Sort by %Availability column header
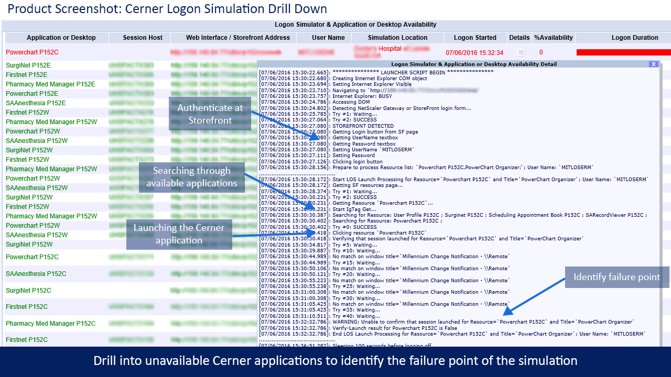This screenshot has width=671, height=377. pyautogui.click(x=553, y=38)
